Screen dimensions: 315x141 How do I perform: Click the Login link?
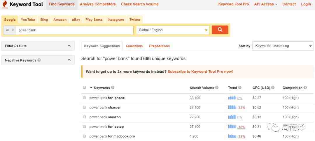point(306,4)
